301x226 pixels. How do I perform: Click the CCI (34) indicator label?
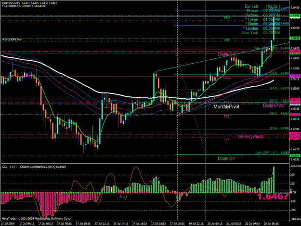9,167
